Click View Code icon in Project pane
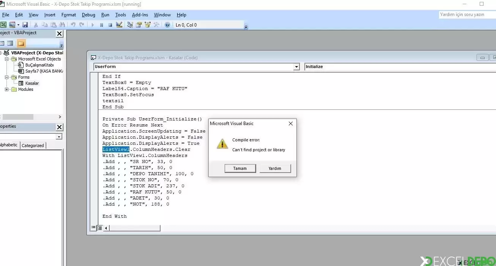 [2, 43]
